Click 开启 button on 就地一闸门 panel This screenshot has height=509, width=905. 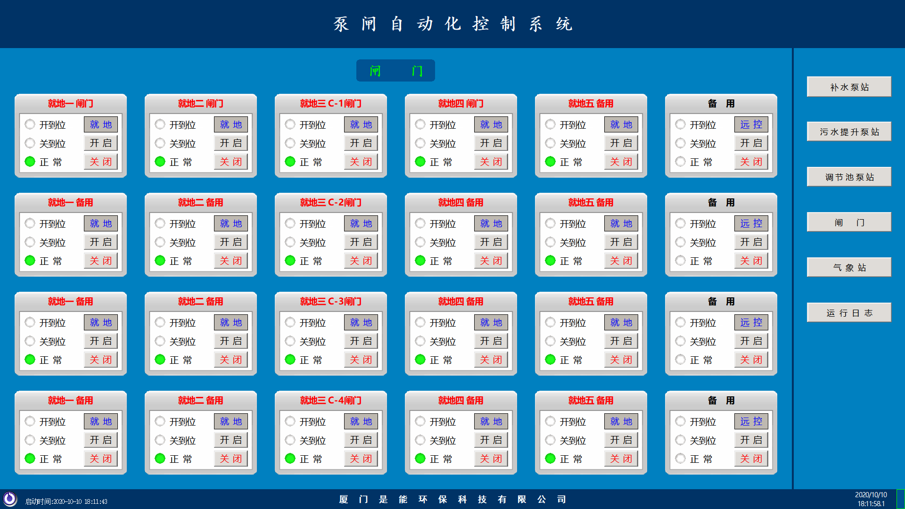click(x=100, y=143)
